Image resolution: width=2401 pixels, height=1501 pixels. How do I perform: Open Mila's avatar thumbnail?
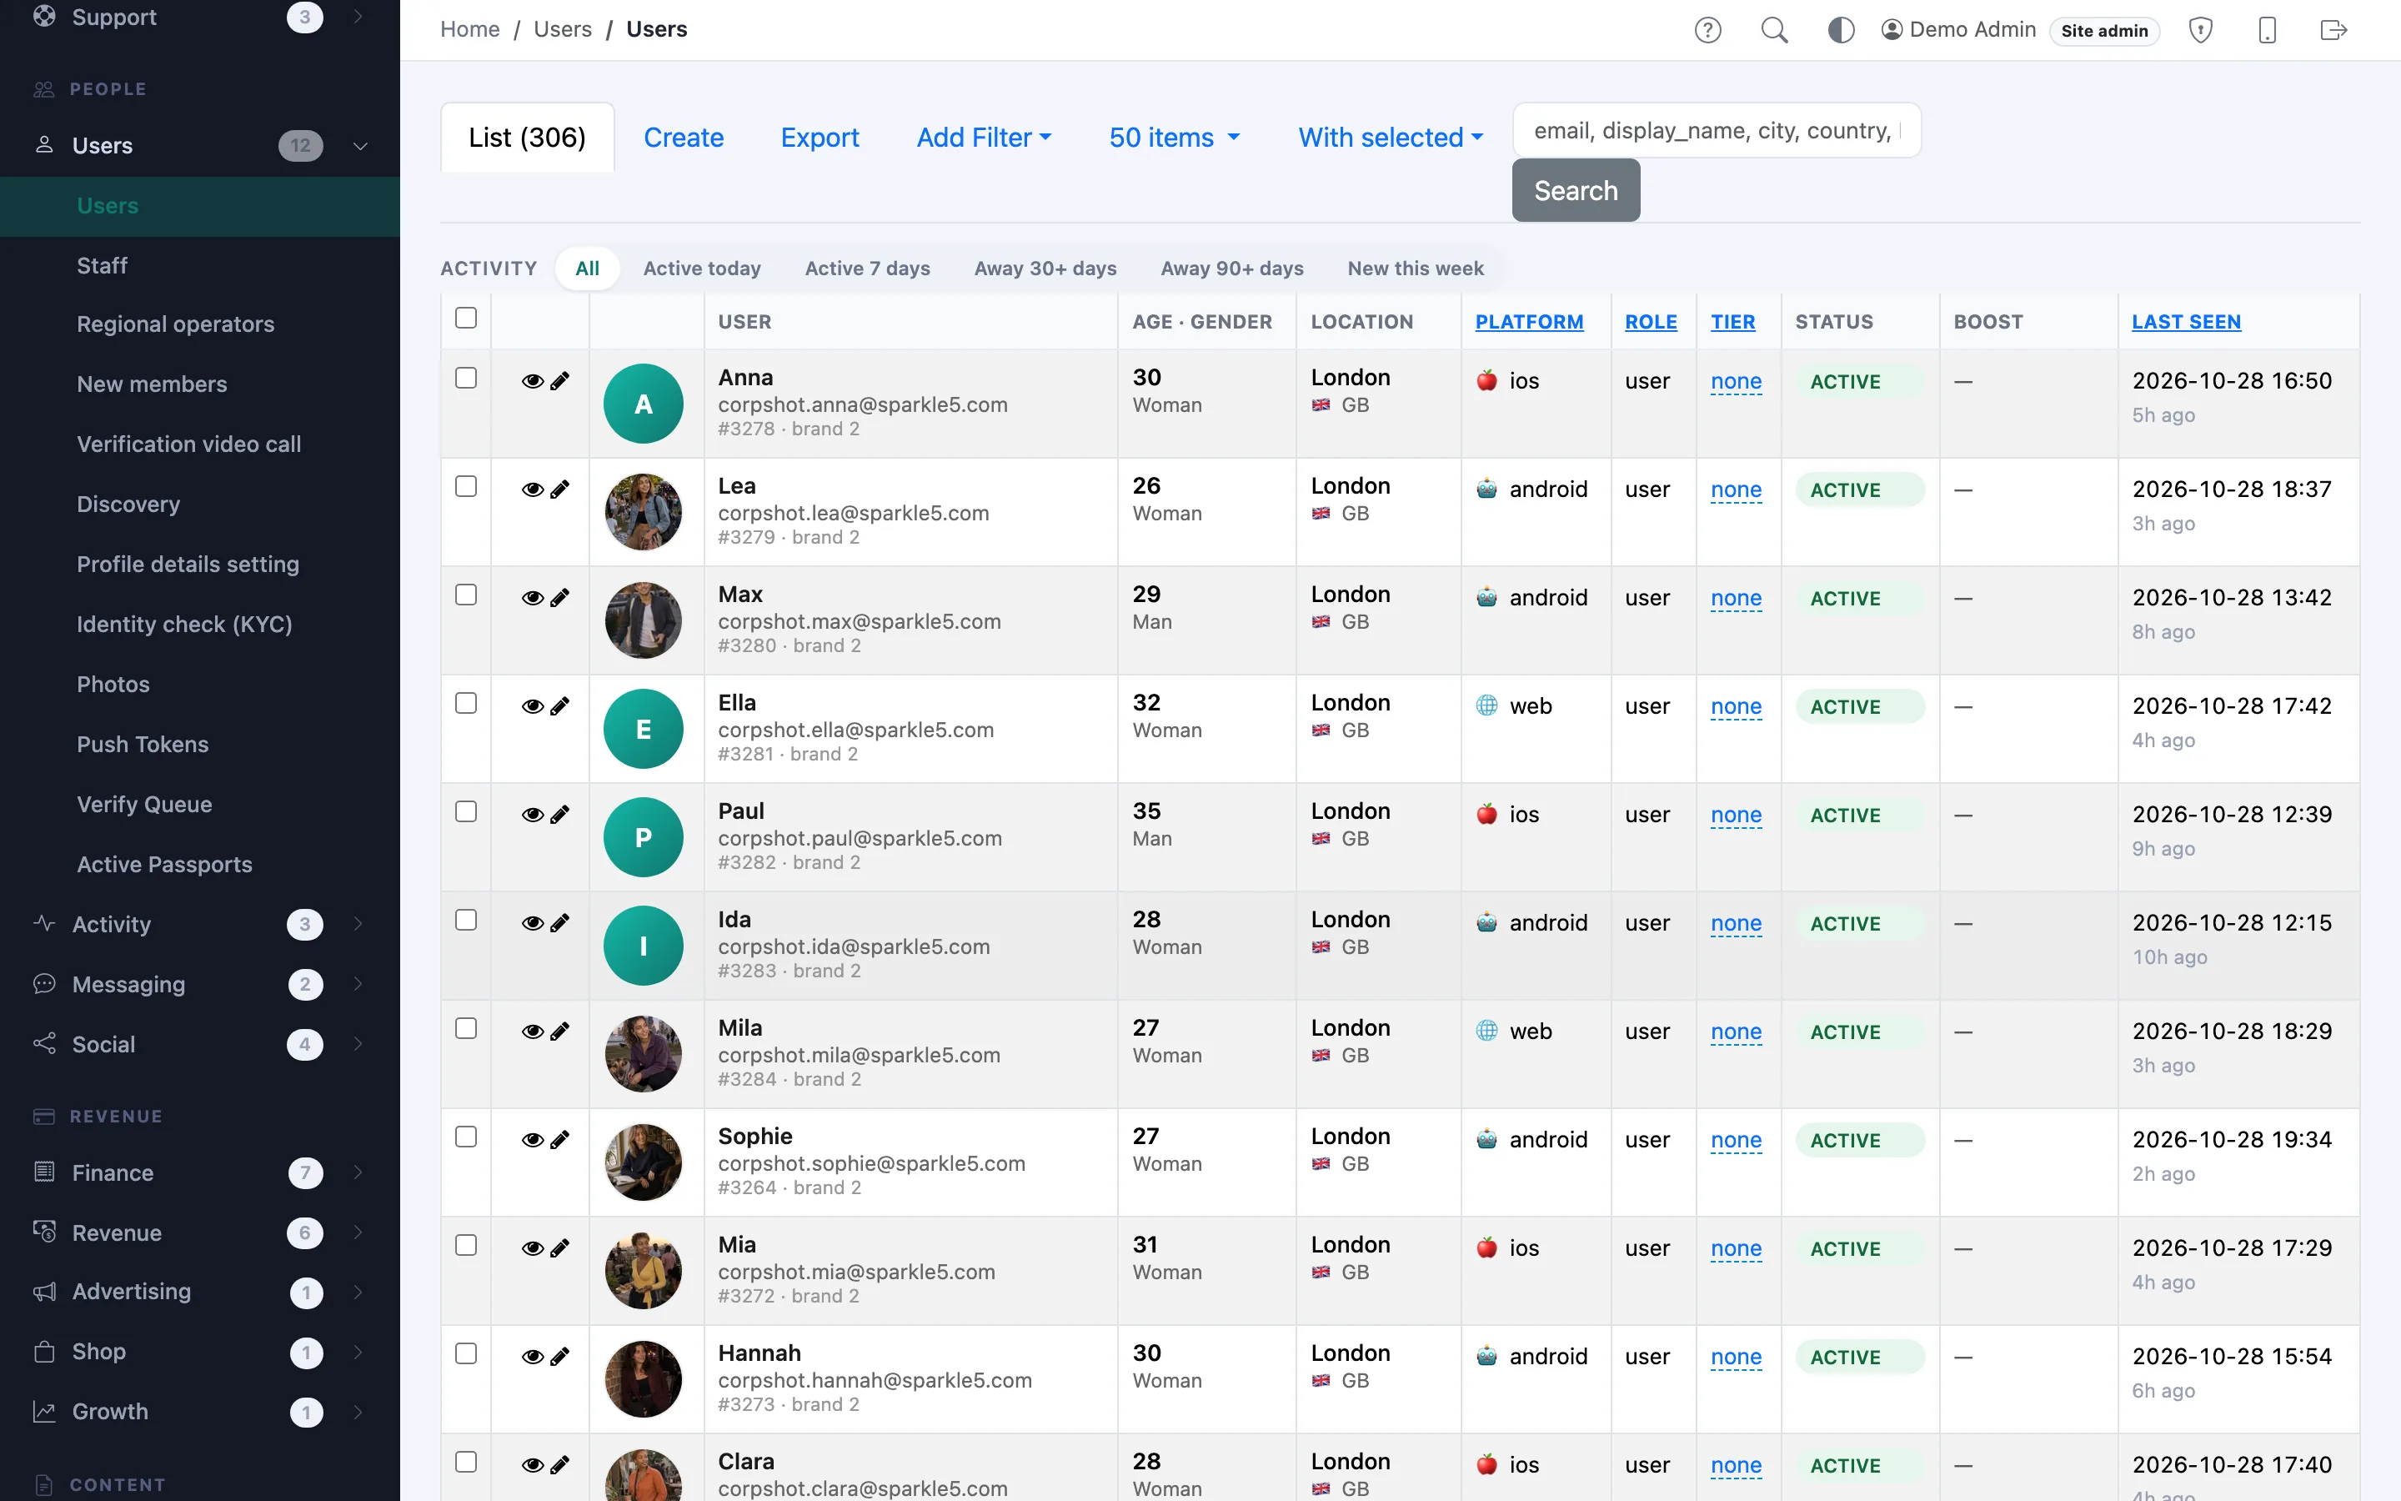(643, 1053)
